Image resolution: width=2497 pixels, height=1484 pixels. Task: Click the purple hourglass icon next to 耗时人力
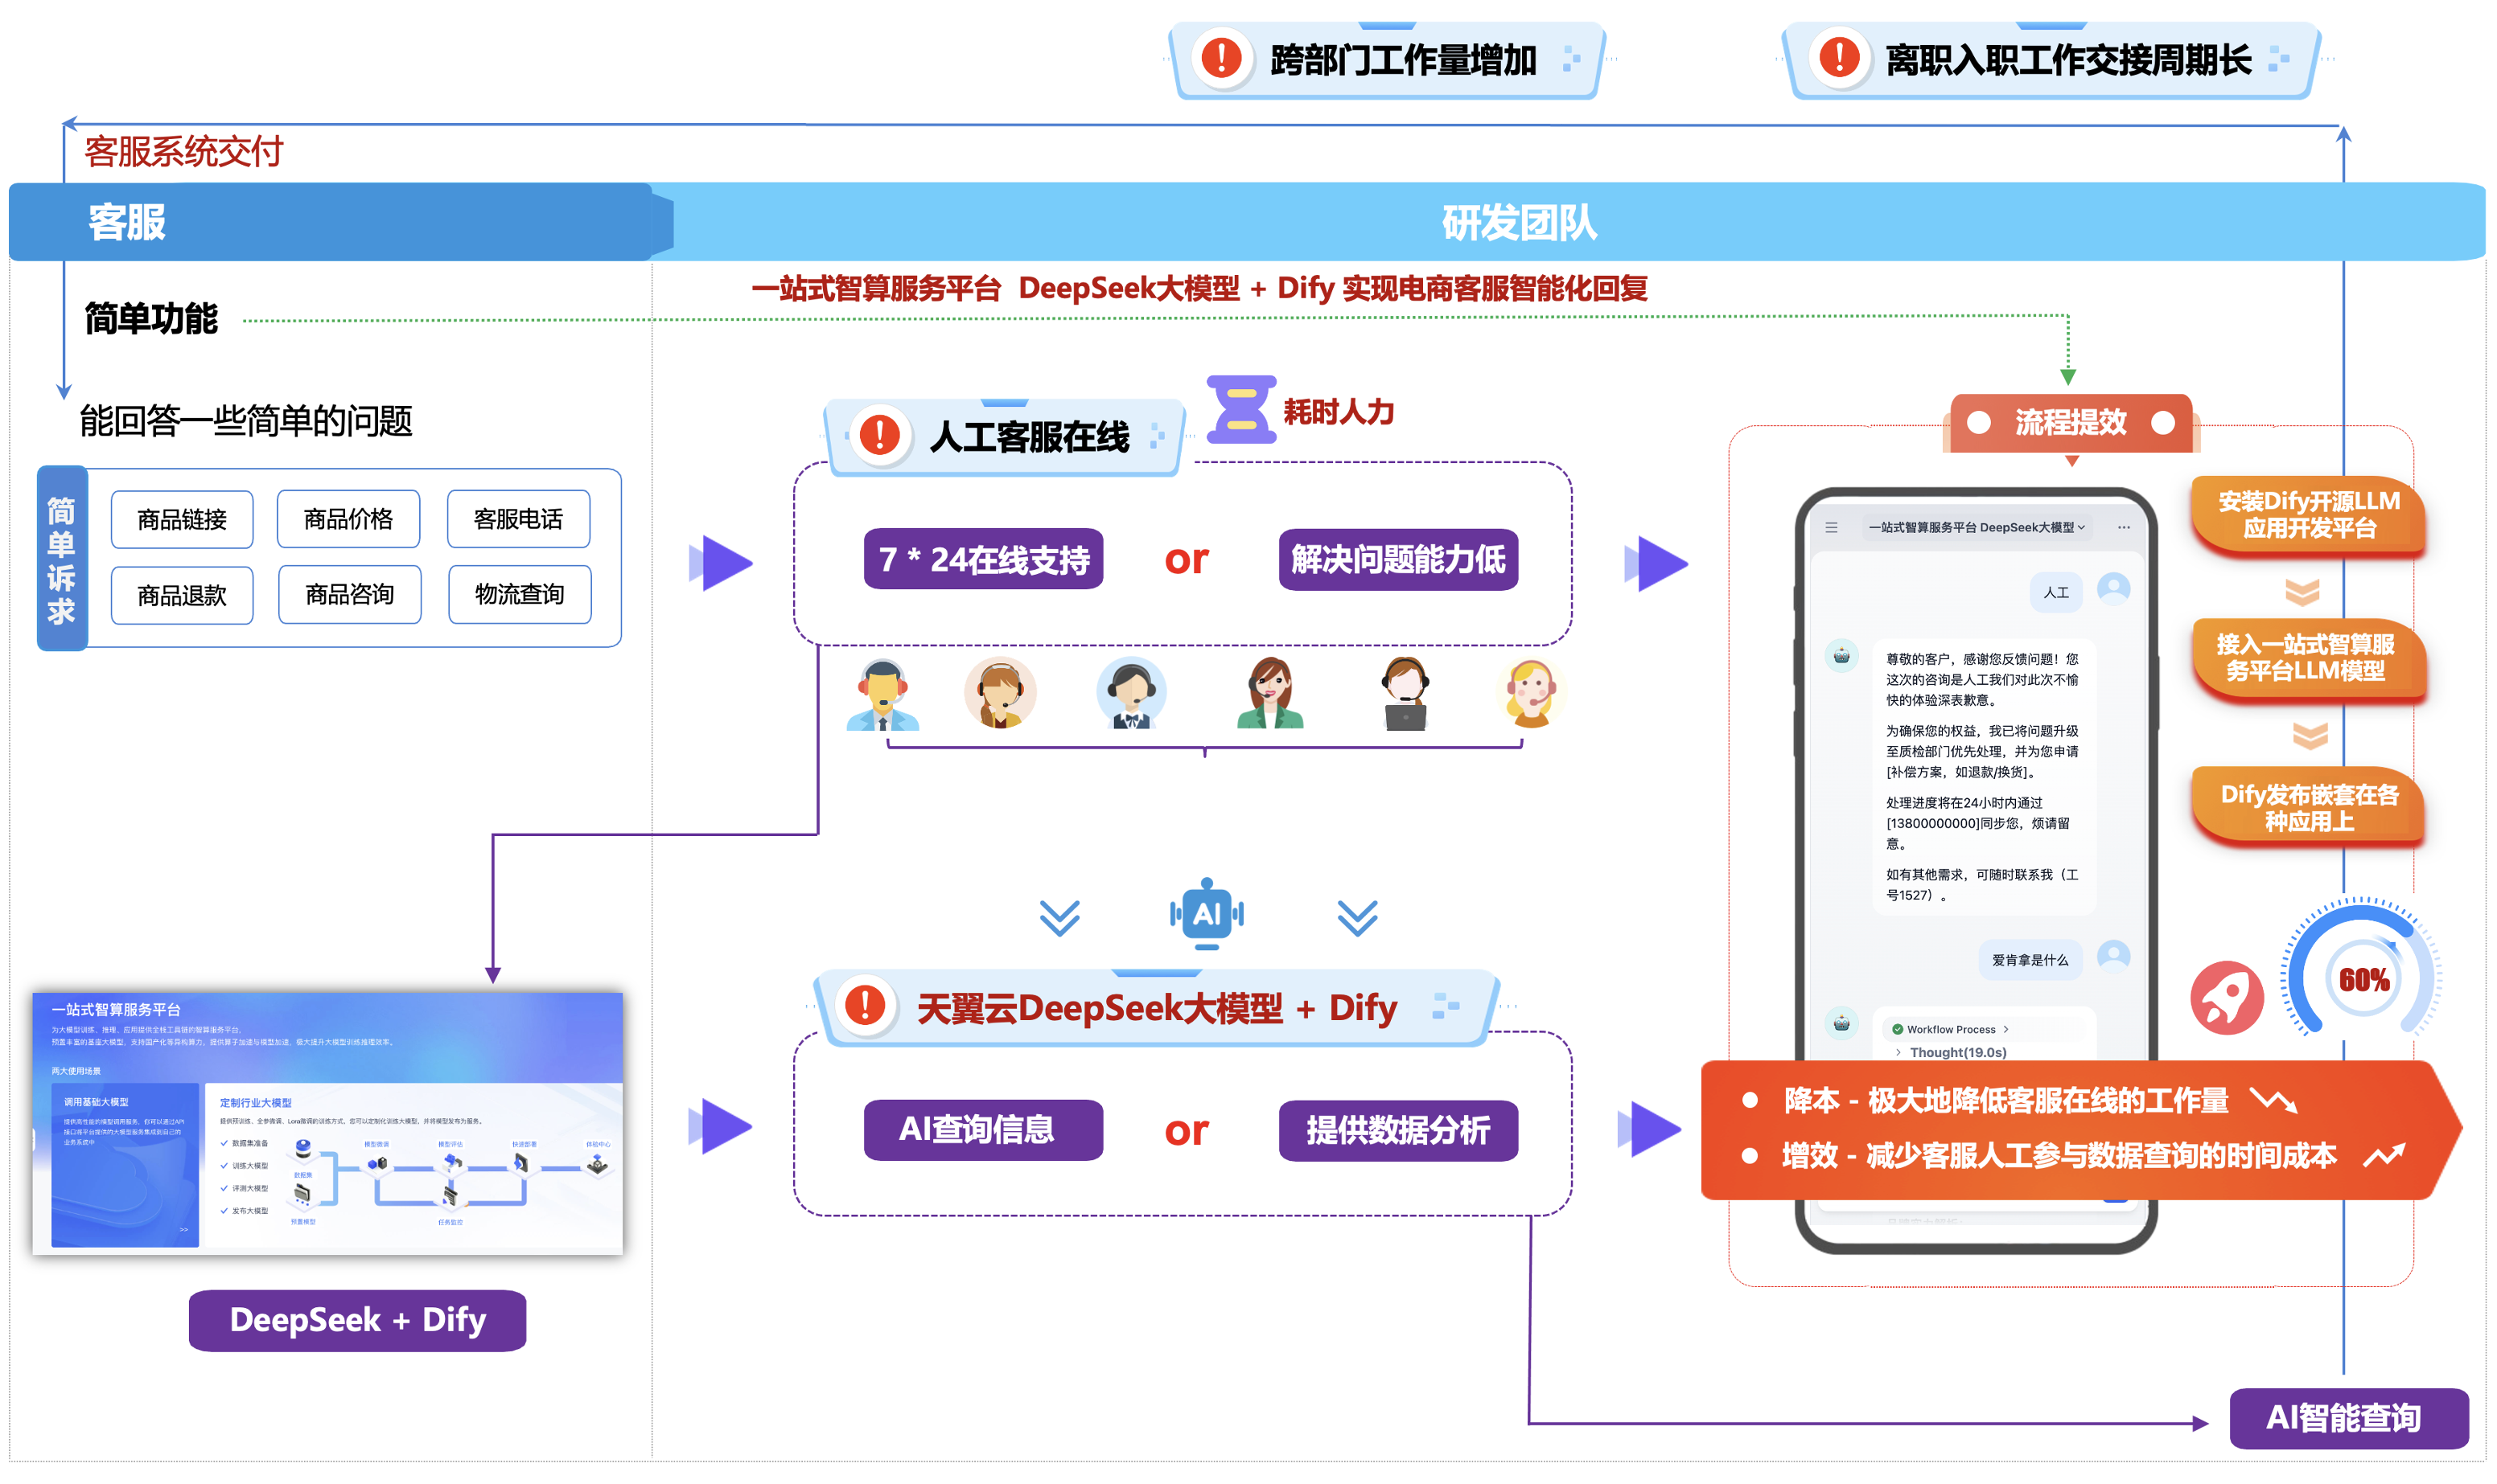pos(1240,409)
